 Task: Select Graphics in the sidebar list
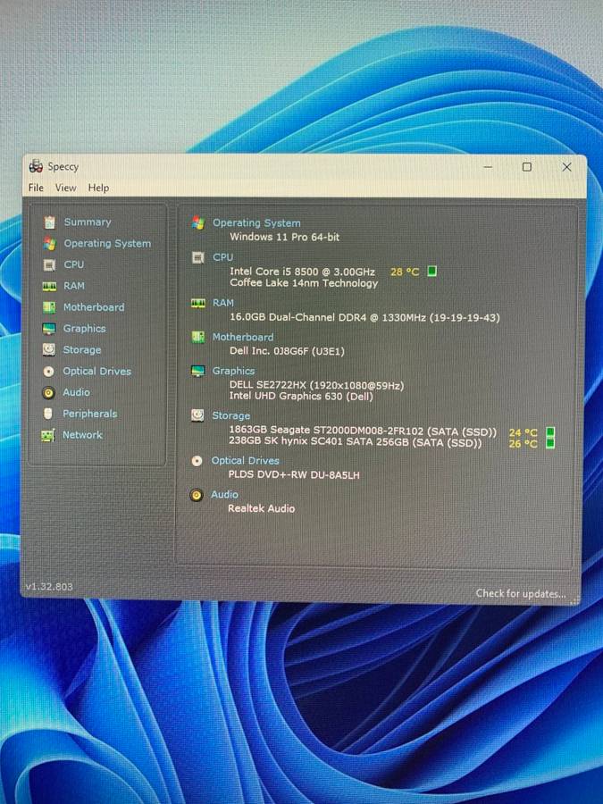[85, 328]
